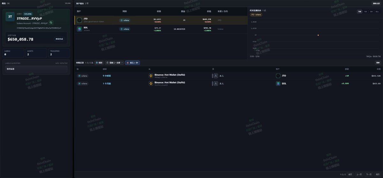Click the 10.00103928 SOL quantity cell
The image size is (383, 178).
[179, 29]
